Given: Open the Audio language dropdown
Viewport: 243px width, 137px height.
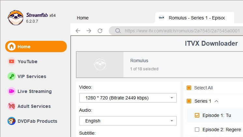Looking at the screenshot, I should pyautogui.click(x=128, y=121).
